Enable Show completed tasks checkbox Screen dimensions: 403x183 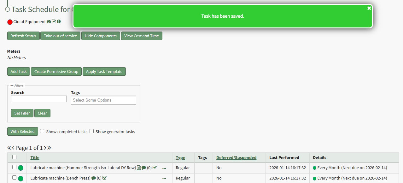42,131
